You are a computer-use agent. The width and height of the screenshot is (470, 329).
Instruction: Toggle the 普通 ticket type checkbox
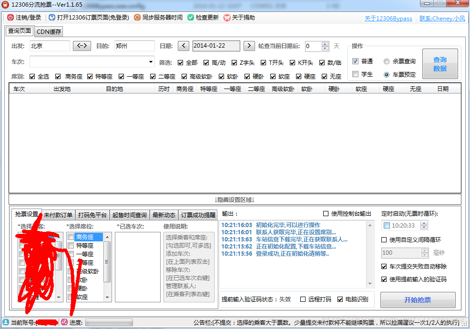coord(356,61)
